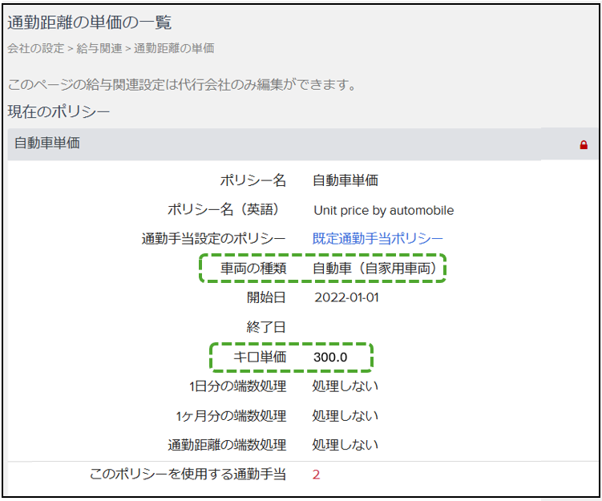The width and height of the screenshot is (602, 501).
Task: Select the text Unit price by automobile
Action: 383,211
